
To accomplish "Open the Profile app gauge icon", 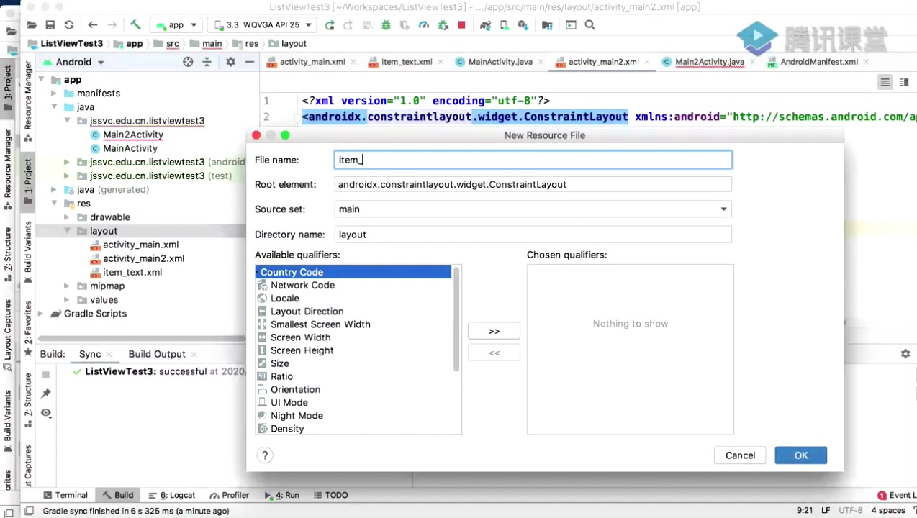I will [x=424, y=24].
